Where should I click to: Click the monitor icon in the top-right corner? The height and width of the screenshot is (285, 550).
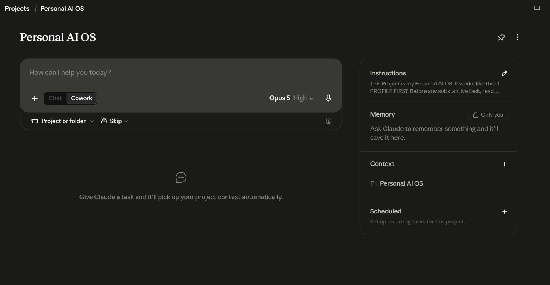point(537,9)
